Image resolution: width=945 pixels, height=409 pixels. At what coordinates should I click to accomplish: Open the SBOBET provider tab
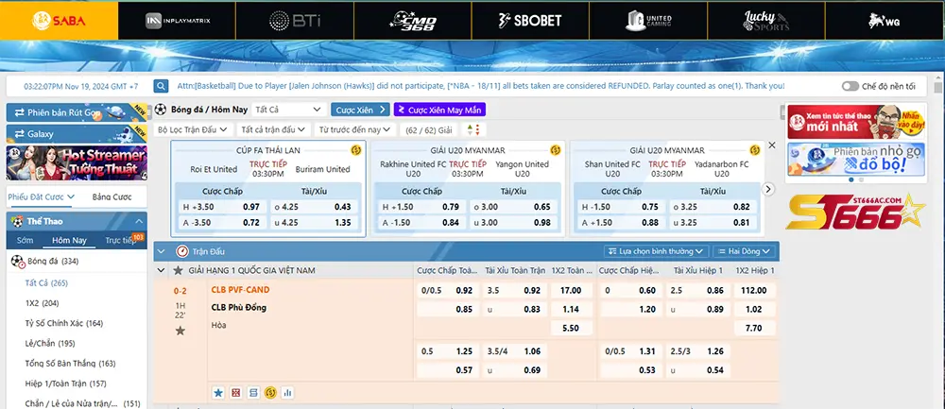(530, 21)
